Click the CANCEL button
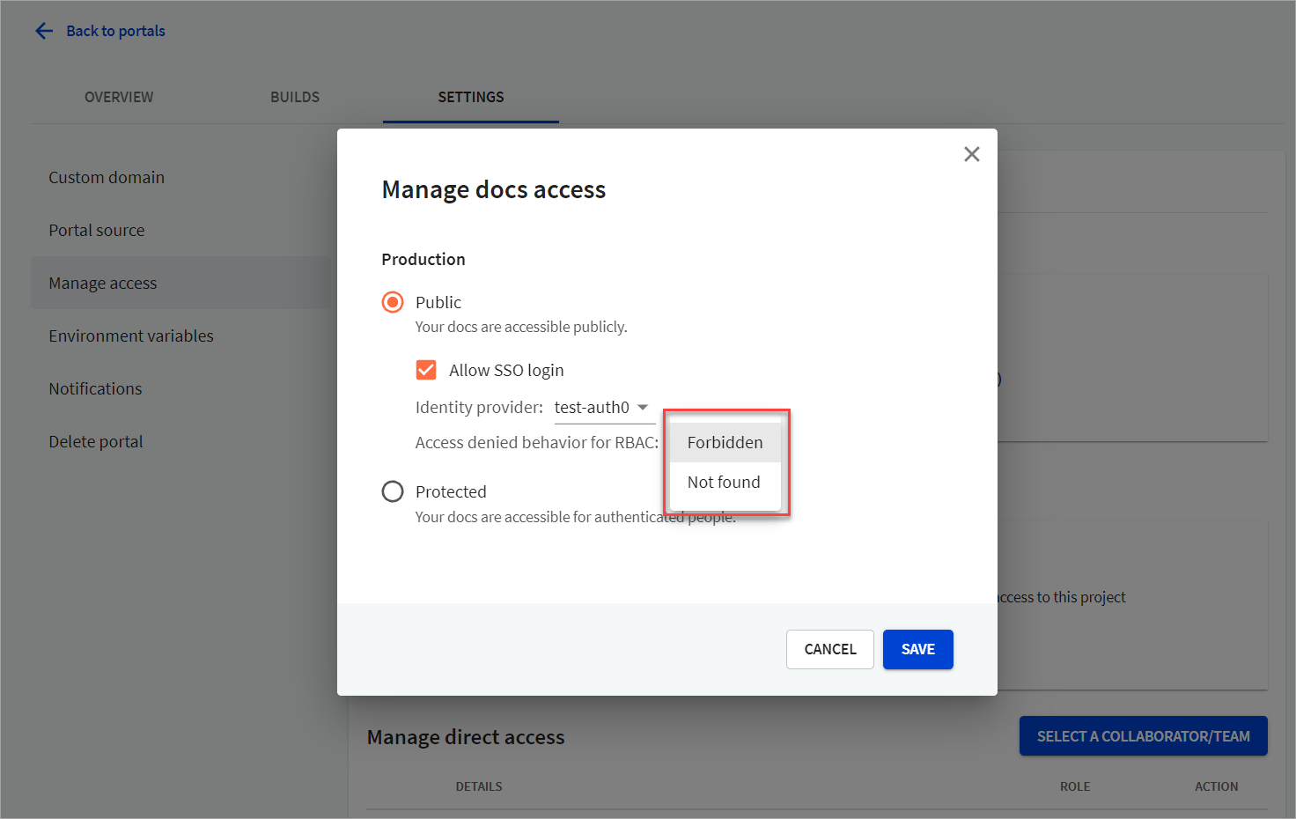The width and height of the screenshot is (1296, 819). click(829, 649)
